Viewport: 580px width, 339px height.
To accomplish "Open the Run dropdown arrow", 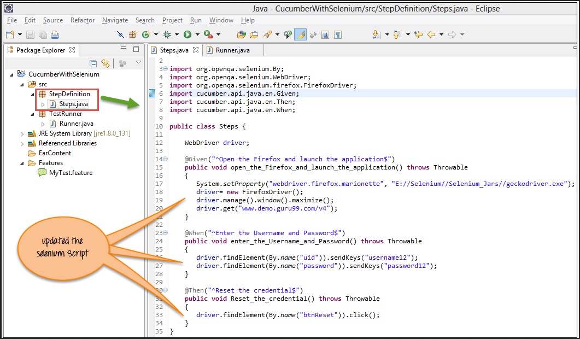I will pos(197,35).
